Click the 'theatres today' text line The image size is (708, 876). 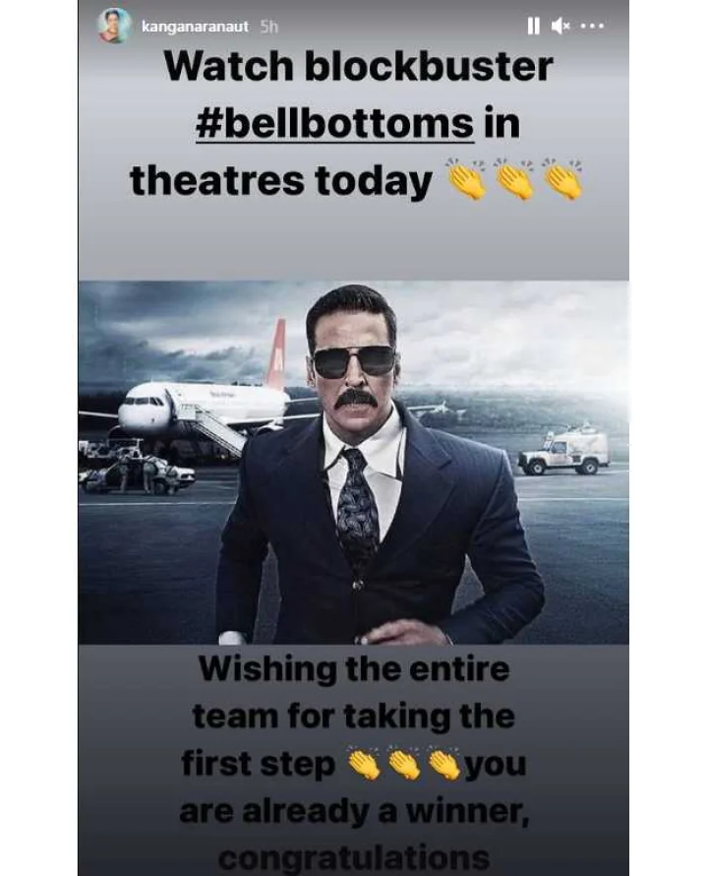click(281, 181)
